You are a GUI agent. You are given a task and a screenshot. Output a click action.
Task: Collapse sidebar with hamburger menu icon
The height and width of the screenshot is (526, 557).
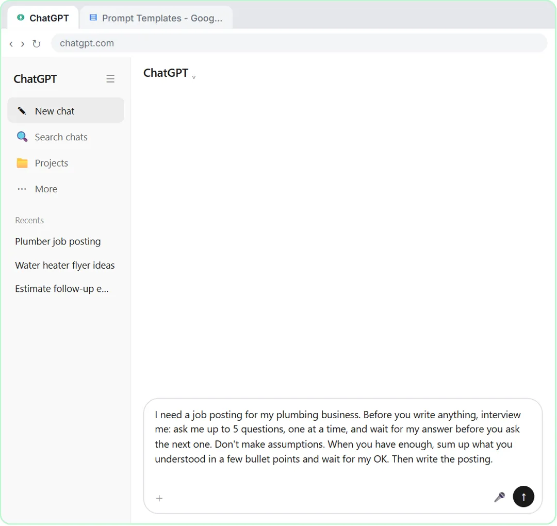point(110,78)
